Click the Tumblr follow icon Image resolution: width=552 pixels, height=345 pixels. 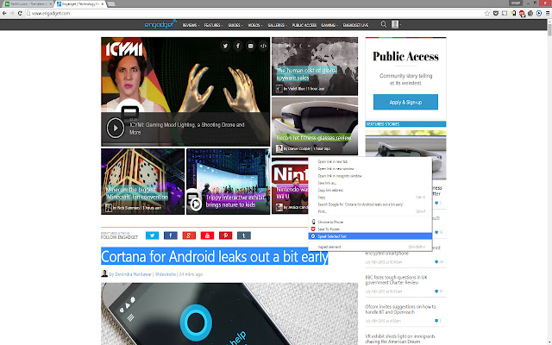click(x=243, y=235)
